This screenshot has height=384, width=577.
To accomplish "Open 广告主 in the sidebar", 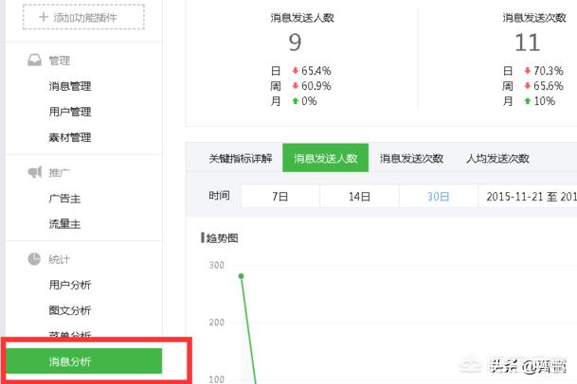I will pos(64,199).
